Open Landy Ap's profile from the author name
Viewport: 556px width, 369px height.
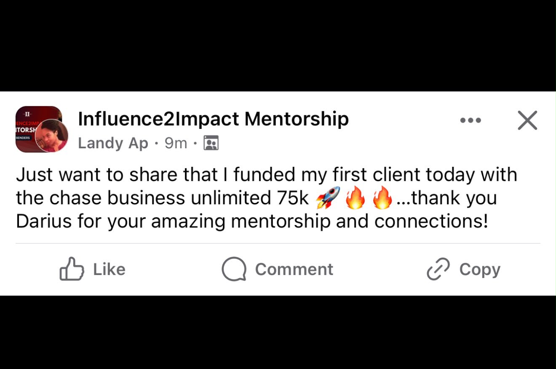pos(113,143)
